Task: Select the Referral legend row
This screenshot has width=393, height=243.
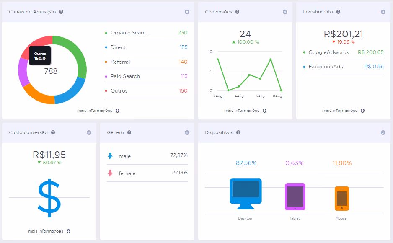Action: 146,62
